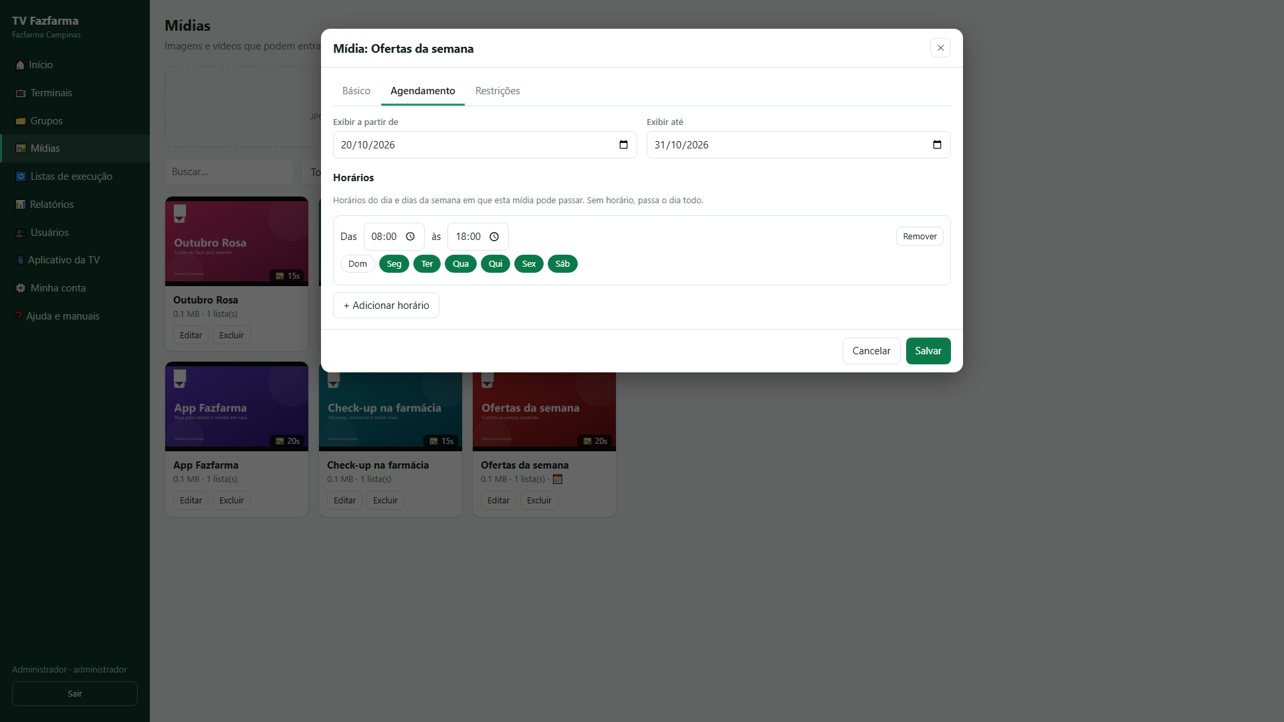Open clock picker on 18:00 end time
This screenshot has width=1284, height=722.
click(x=494, y=237)
